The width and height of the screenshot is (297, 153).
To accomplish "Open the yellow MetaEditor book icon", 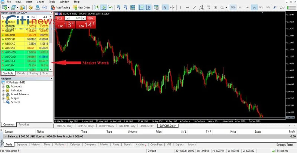I will [x=31, y=7].
